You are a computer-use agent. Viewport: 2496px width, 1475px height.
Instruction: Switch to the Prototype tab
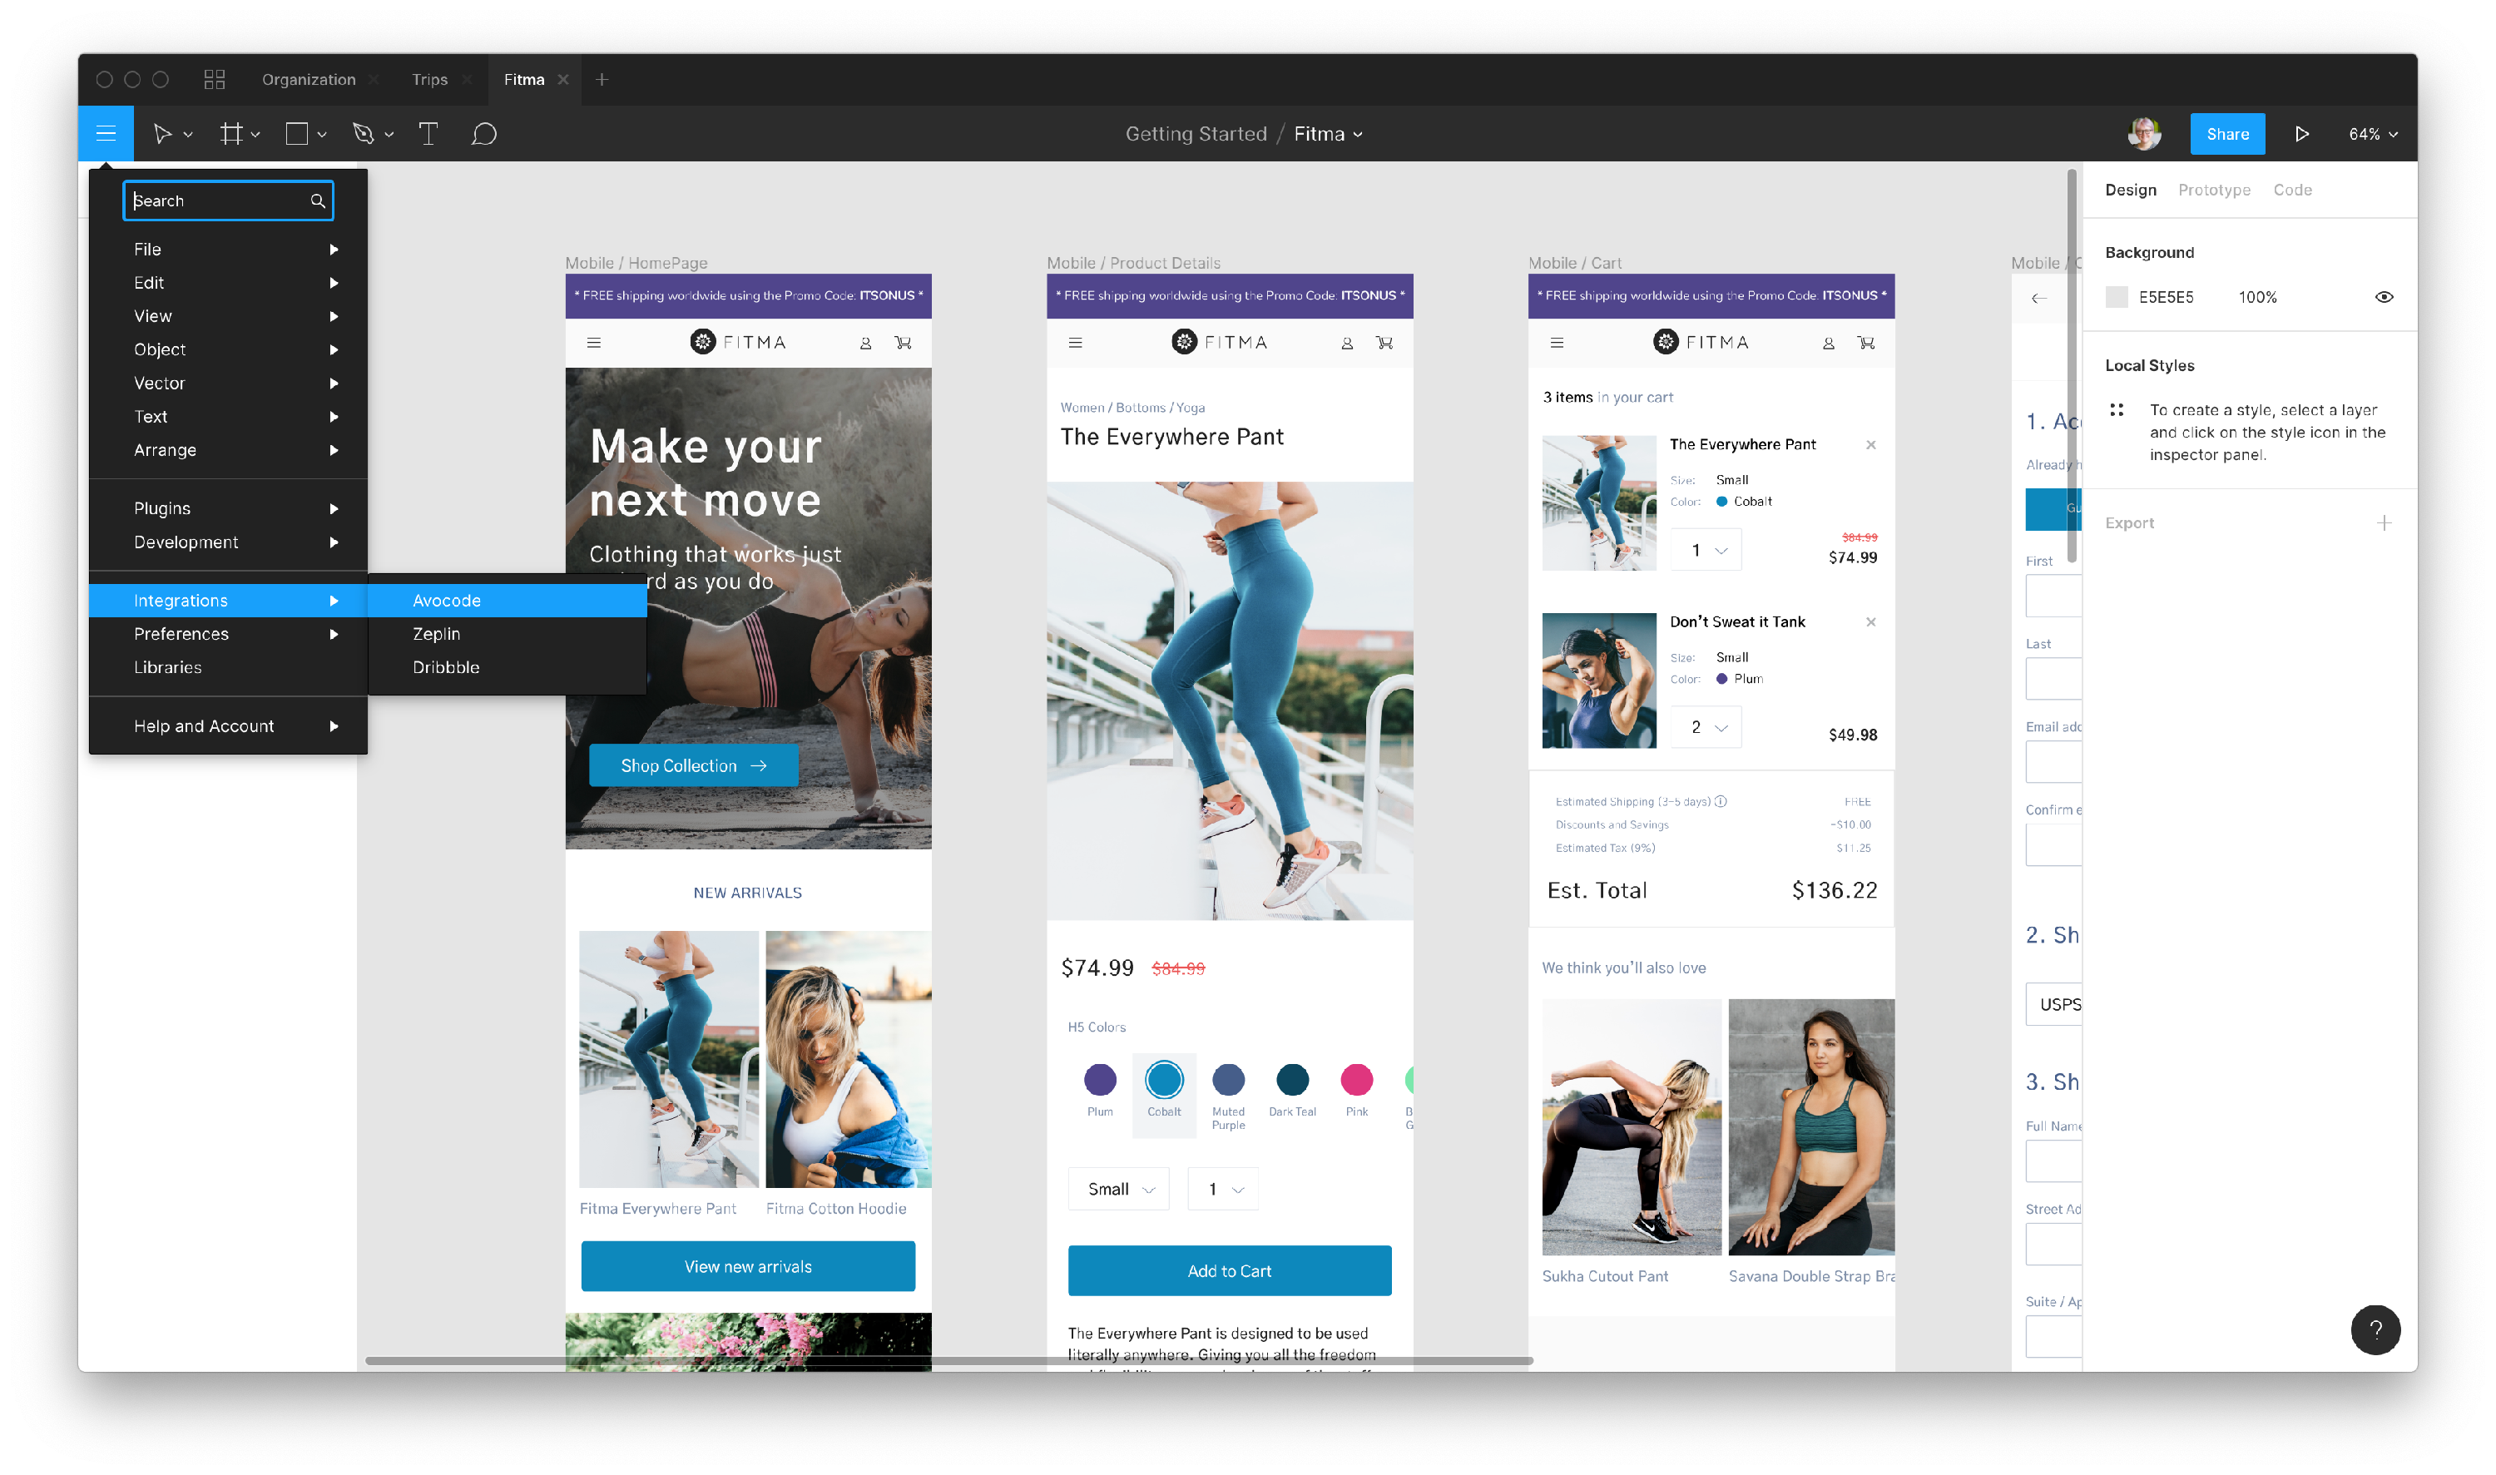tap(2214, 190)
